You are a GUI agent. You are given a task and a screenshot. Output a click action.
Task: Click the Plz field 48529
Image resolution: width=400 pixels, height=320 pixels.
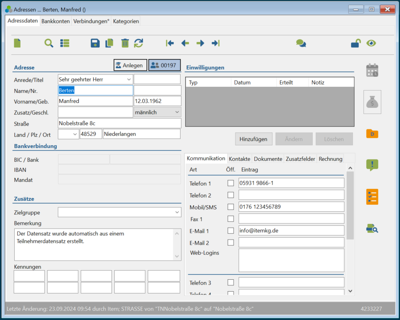coord(91,134)
